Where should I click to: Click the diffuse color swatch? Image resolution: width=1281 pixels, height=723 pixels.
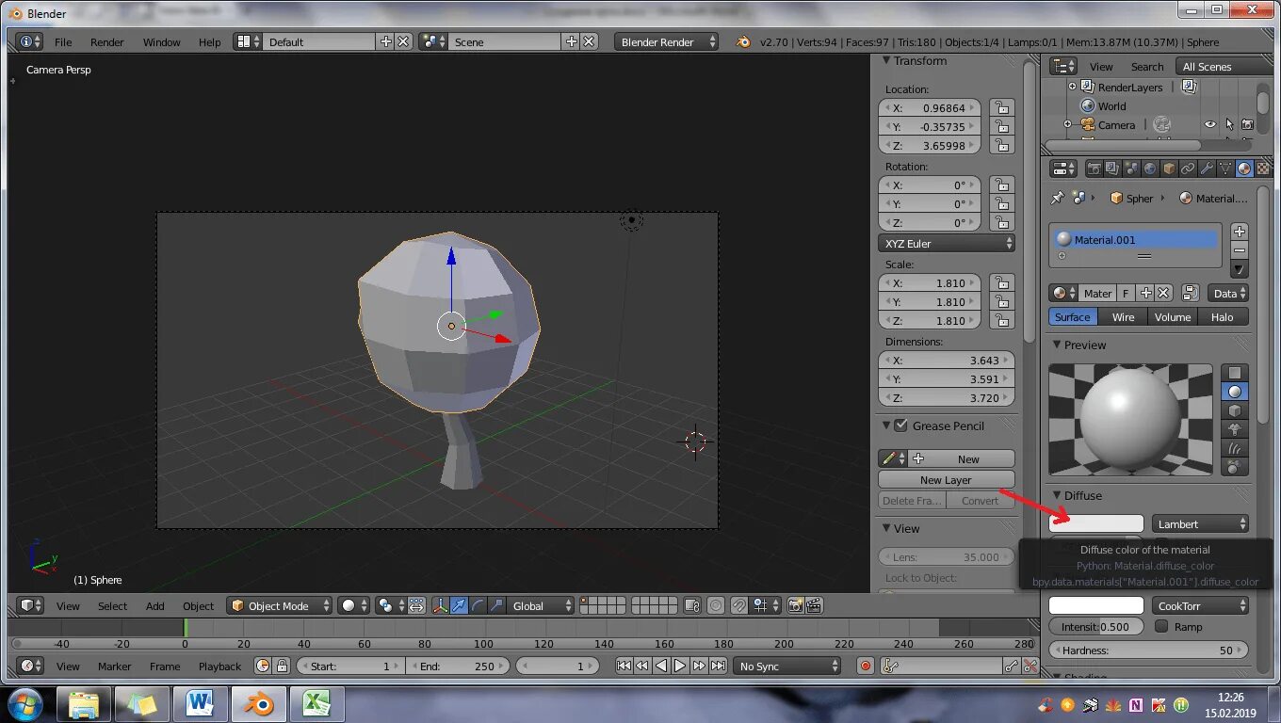click(x=1096, y=523)
